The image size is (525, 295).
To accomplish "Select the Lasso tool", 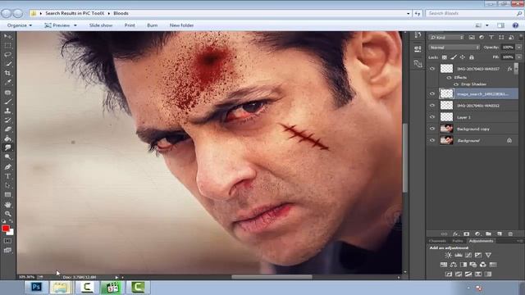I will point(7,54).
